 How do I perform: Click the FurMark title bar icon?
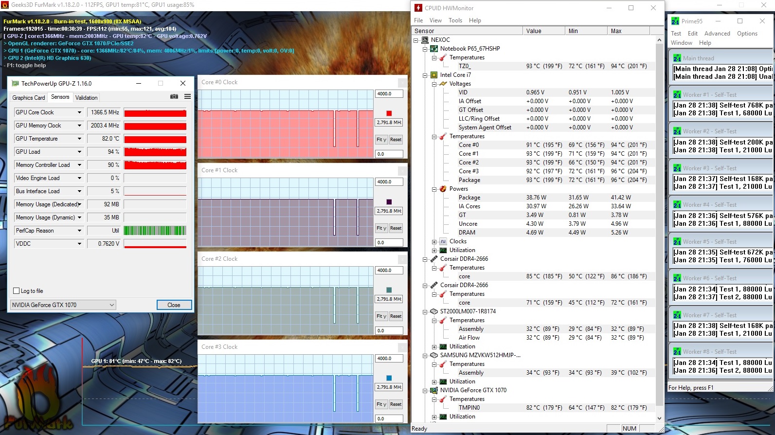click(x=5, y=4)
